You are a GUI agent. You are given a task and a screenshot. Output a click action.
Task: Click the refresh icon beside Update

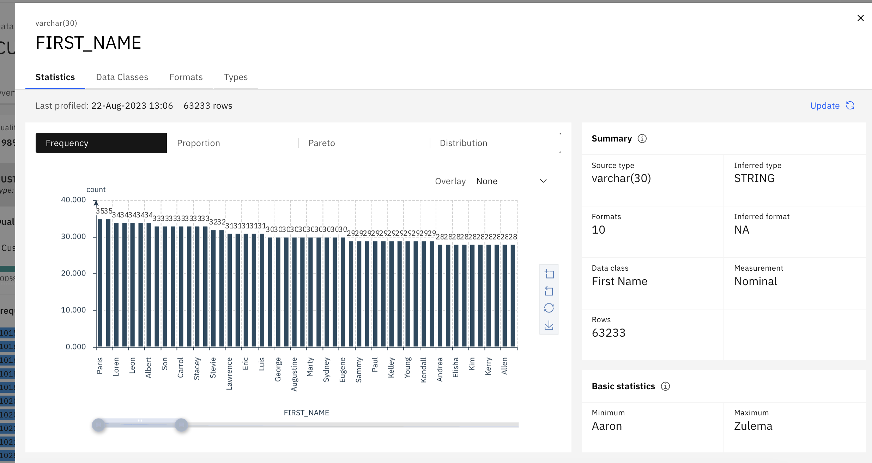tap(850, 106)
